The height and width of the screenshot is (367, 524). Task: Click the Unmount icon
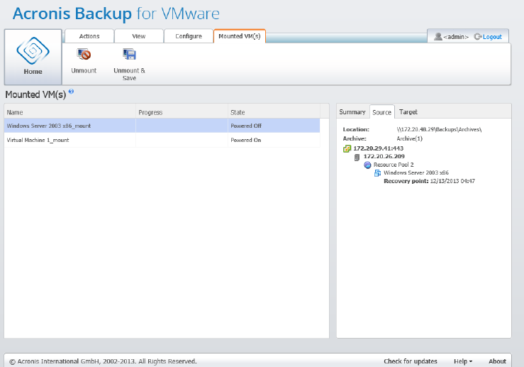click(84, 55)
